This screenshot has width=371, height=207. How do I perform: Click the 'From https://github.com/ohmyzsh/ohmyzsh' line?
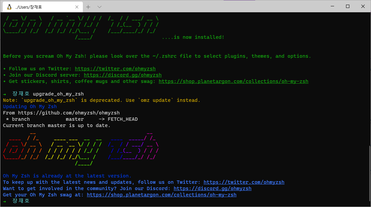pyautogui.click(x=61, y=113)
